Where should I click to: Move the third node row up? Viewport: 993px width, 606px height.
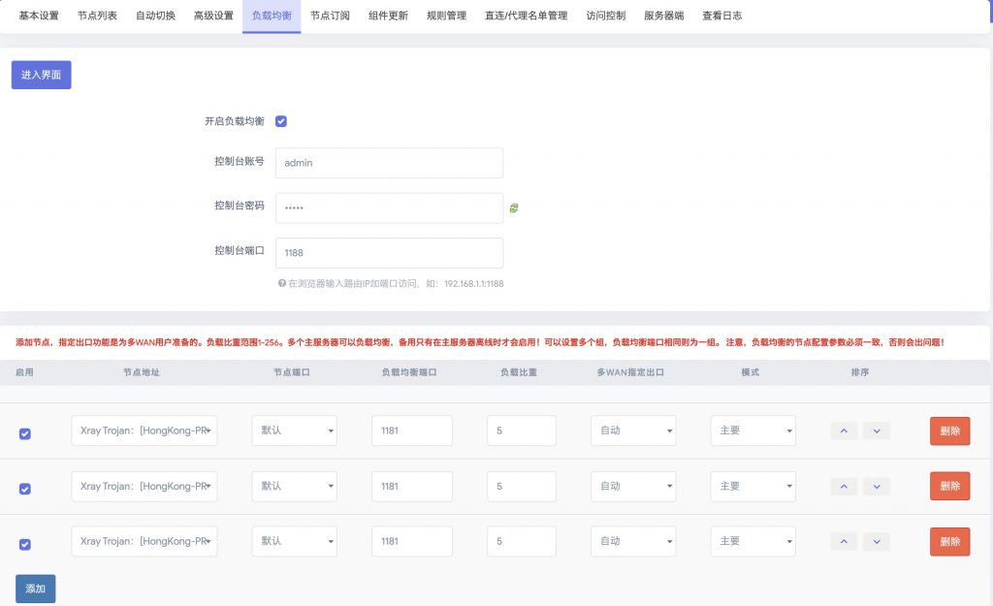(x=844, y=541)
